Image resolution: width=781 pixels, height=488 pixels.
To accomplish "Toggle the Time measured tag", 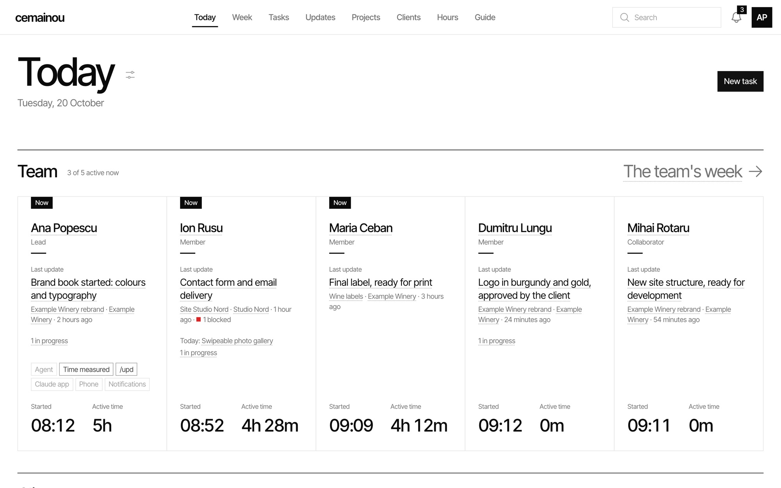I will coord(86,369).
